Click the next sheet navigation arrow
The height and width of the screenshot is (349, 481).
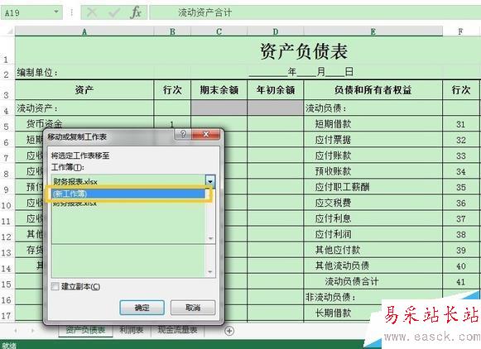tap(32, 331)
